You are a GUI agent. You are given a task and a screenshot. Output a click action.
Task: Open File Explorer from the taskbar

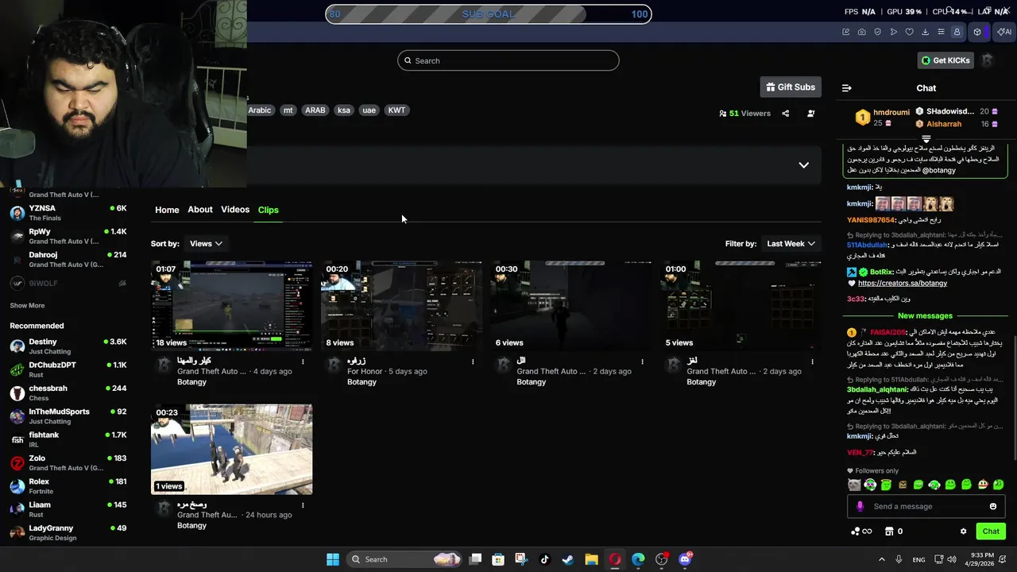click(x=591, y=559)
